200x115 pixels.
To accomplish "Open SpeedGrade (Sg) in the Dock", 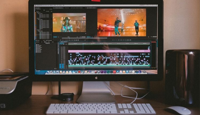I will (x=108, y=72).
